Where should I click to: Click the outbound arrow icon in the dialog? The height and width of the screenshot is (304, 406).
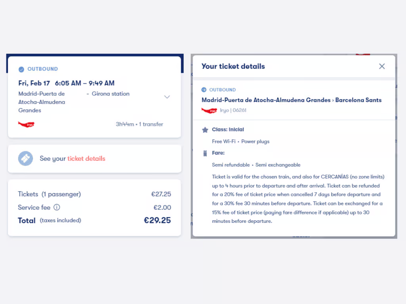tap(204, 90)
